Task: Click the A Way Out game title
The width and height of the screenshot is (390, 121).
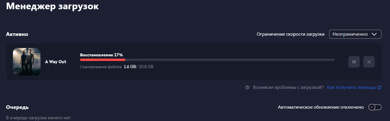Action: pos(56,62)
